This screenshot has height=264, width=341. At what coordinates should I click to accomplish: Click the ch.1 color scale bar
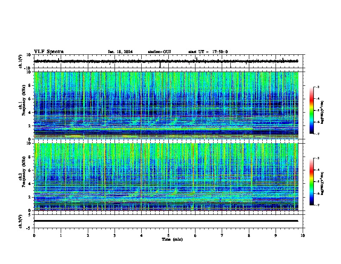312,110
